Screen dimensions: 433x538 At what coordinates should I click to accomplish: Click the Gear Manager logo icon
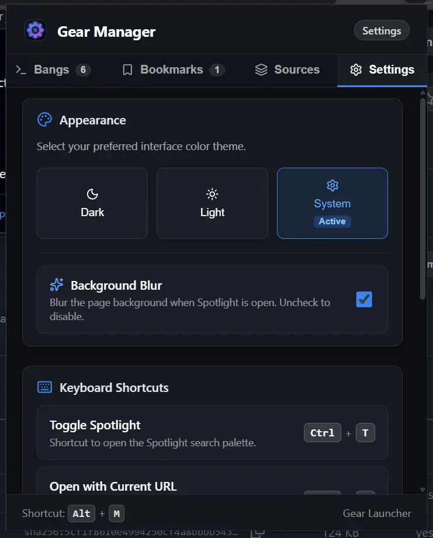(x=35, y=30)
